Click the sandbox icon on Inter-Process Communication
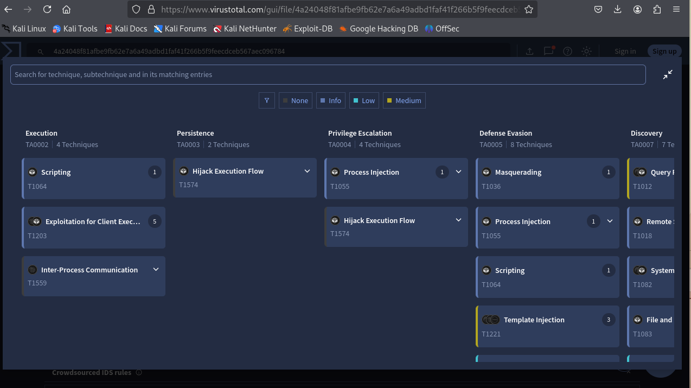691x388 pixels. point(33,270)
